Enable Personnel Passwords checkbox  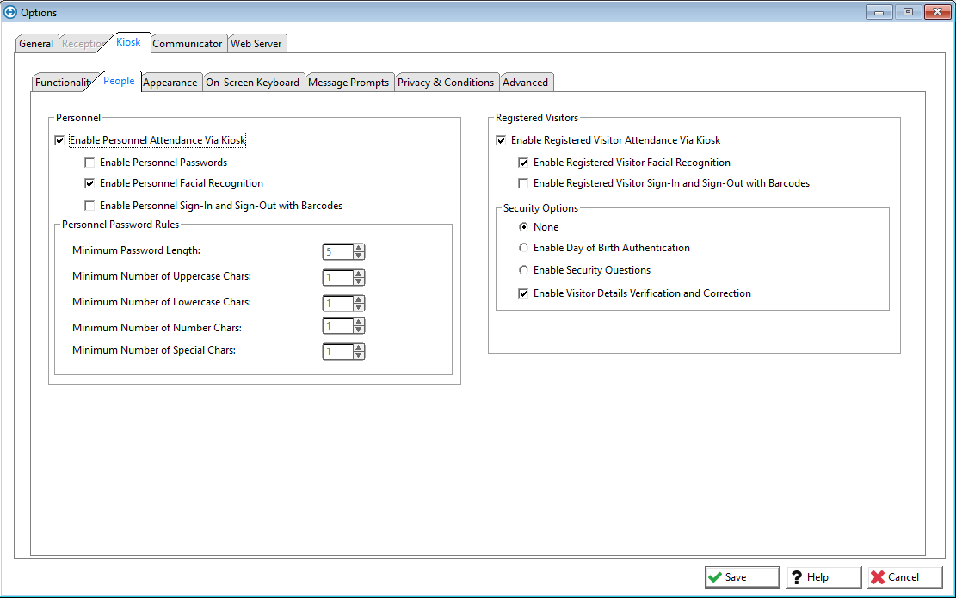[89, 163]
